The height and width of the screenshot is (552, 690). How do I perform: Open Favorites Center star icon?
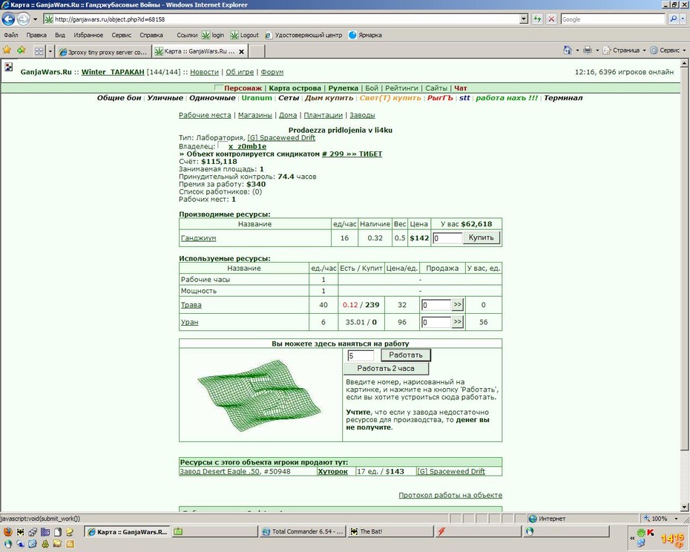tap(7, 50)
